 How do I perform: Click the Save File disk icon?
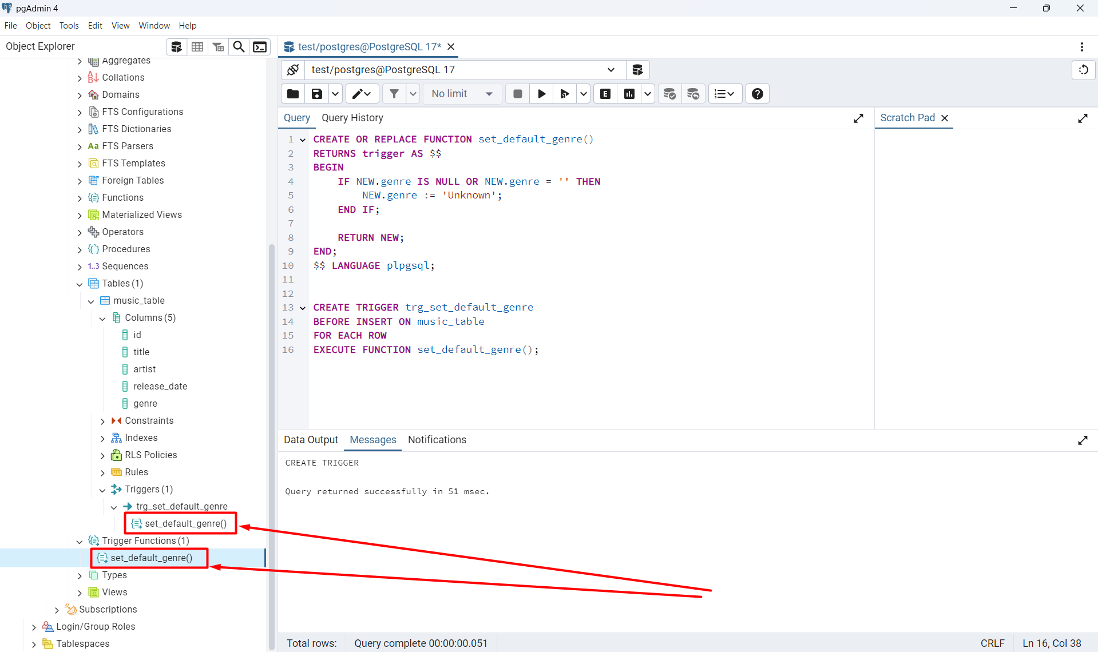(316, 94)
